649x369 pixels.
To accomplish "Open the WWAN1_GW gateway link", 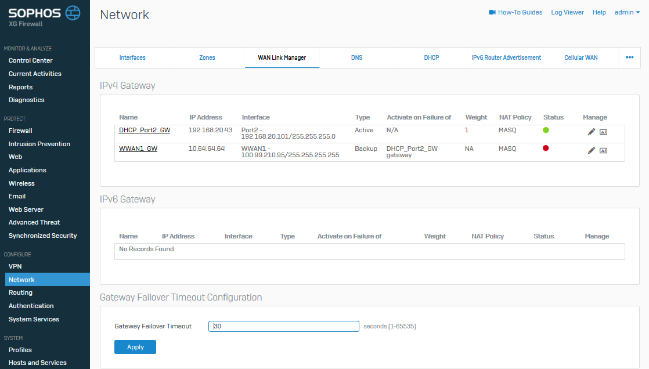I will coord(138,149).
